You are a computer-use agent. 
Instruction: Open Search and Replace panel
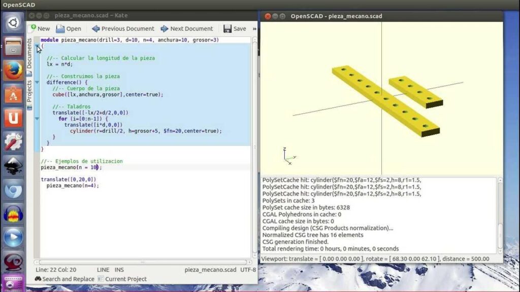pos(64,279)
